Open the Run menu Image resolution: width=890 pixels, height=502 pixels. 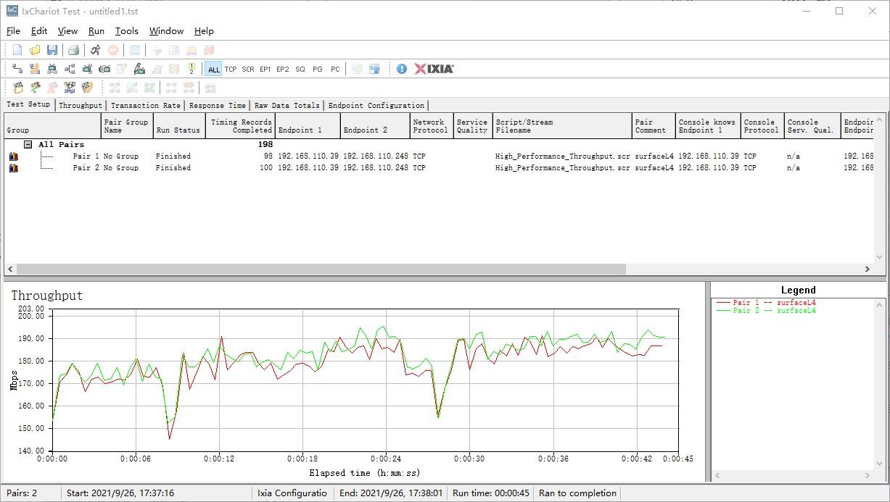click(x=96, y=31)
